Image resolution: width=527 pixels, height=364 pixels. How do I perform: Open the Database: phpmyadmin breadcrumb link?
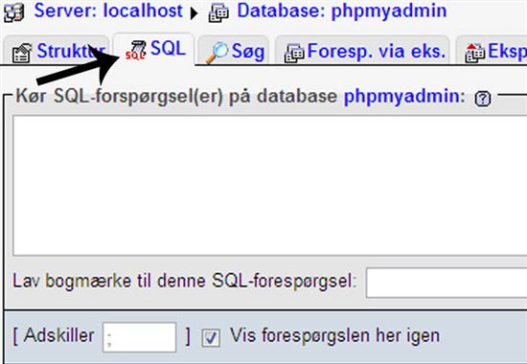(342, 11)
